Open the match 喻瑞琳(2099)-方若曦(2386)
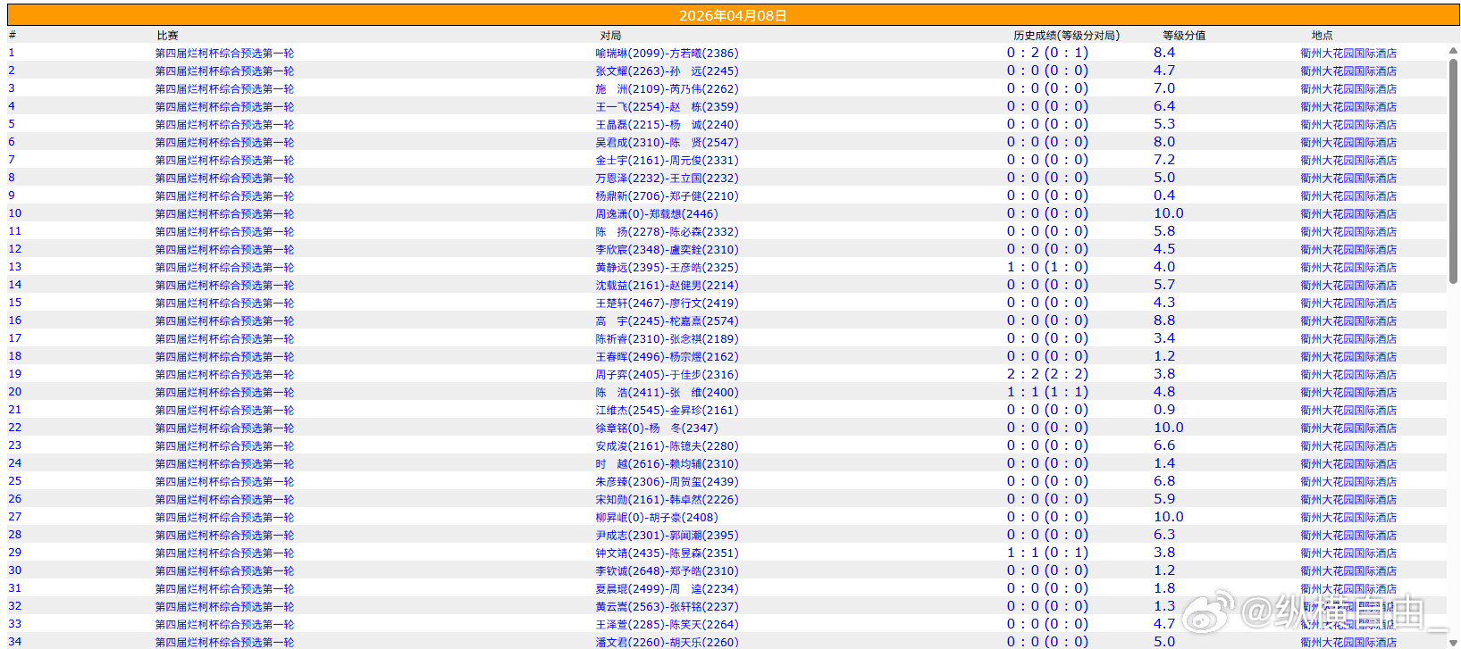1461x649 pixels. click(x=667, y=54)
